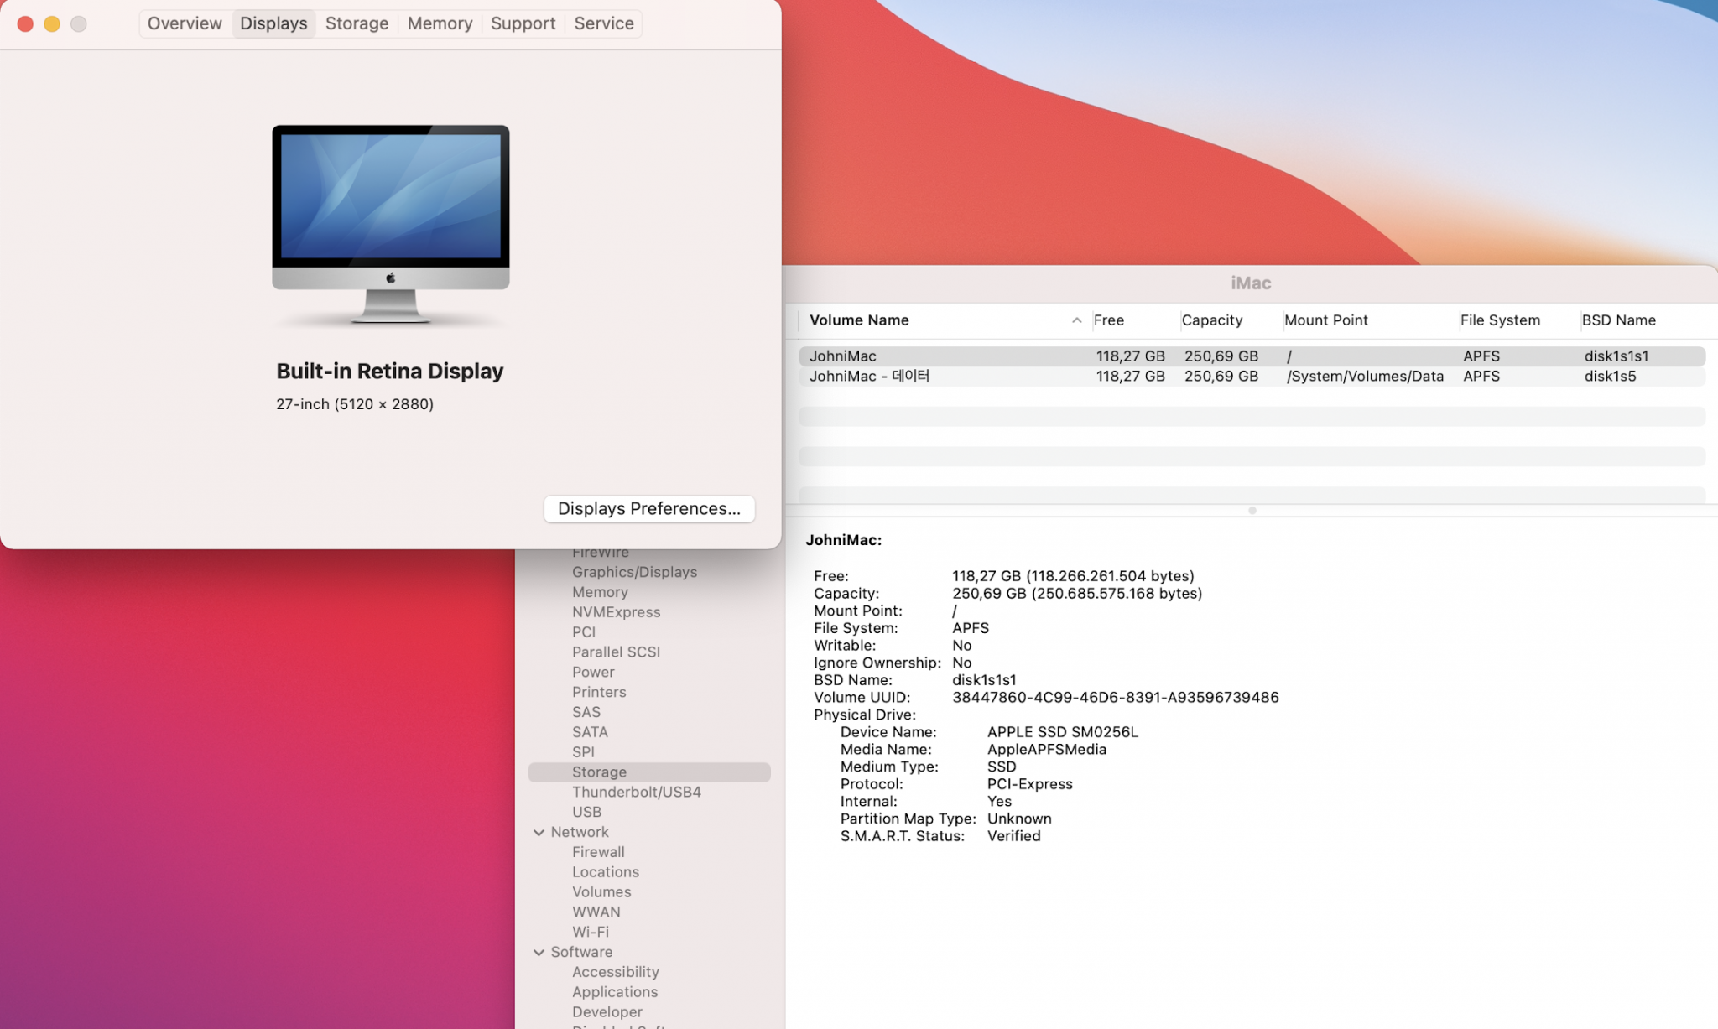Click the yellow minimize window button

(52, 23)
